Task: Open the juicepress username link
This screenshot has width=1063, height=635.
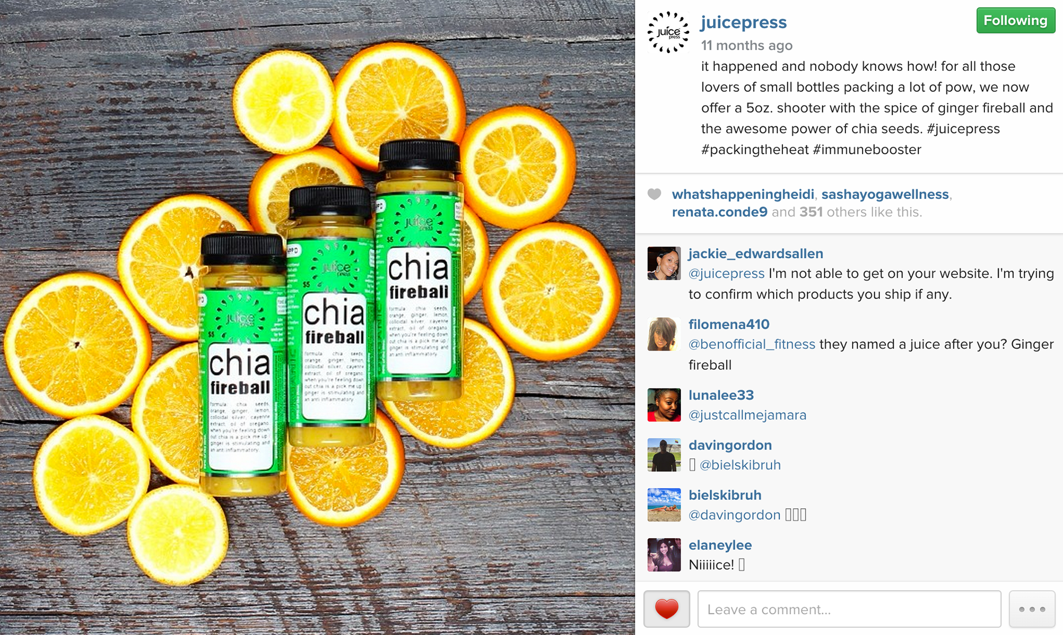Action: pos(744,22)
